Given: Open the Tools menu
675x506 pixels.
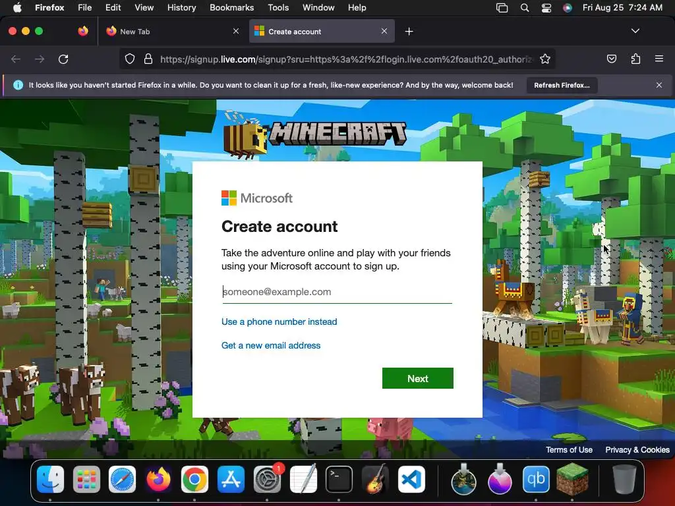Looking at the screenshot, I should click(278, 8).
